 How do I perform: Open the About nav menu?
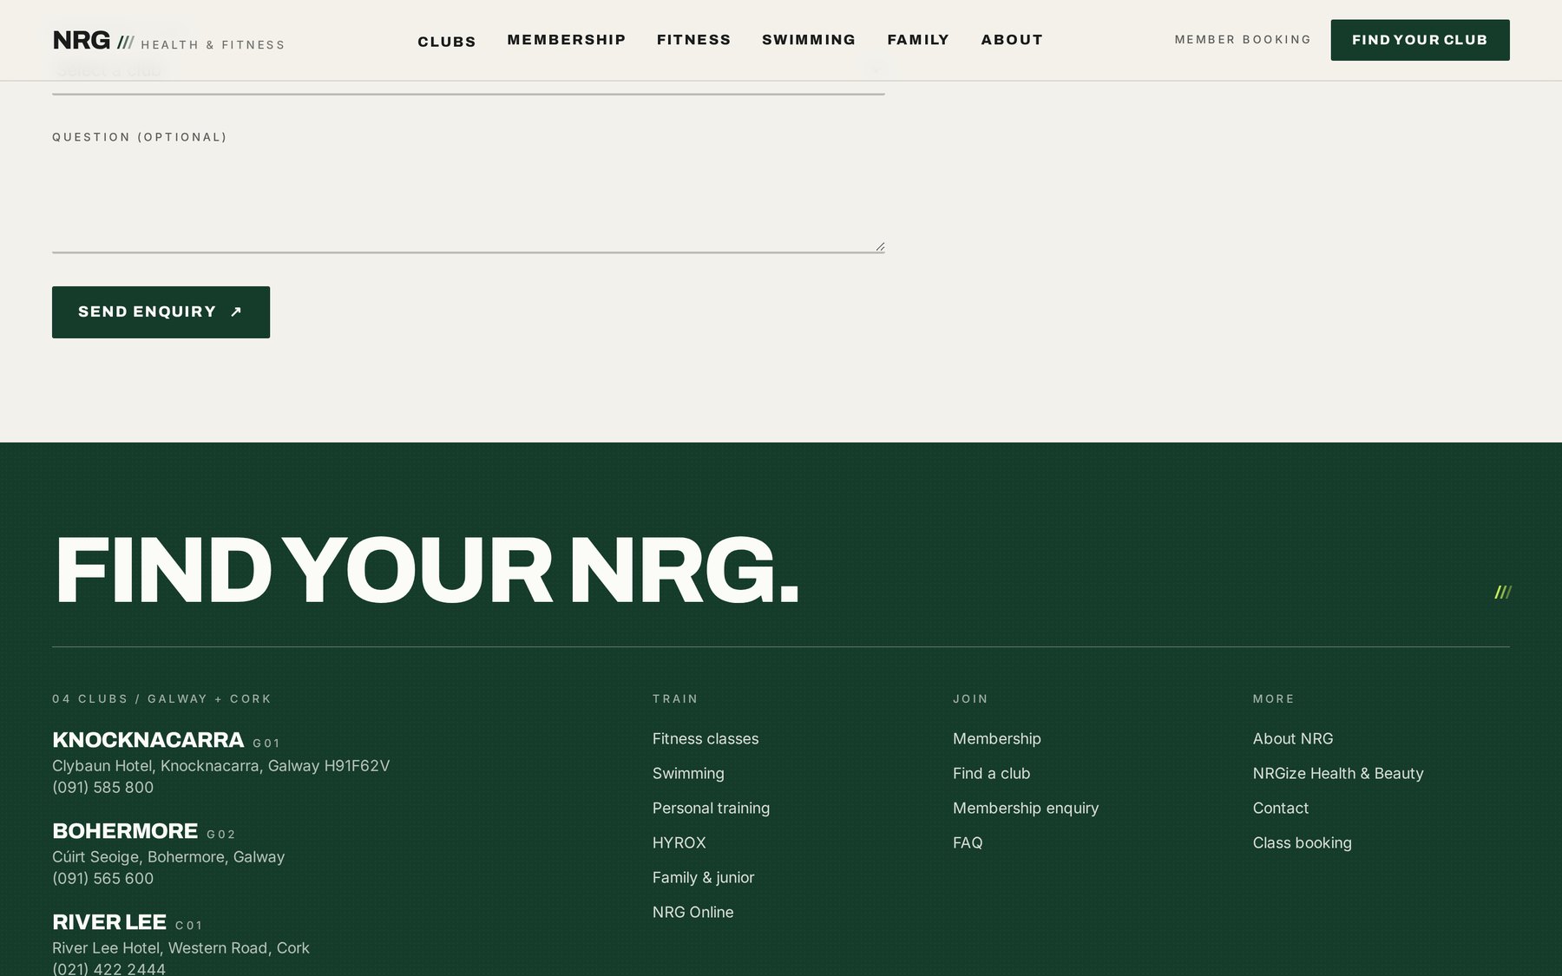coord(1012,40)
